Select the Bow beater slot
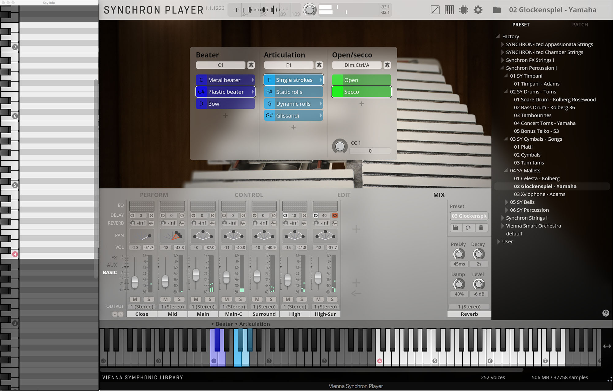 click(225, 104)
